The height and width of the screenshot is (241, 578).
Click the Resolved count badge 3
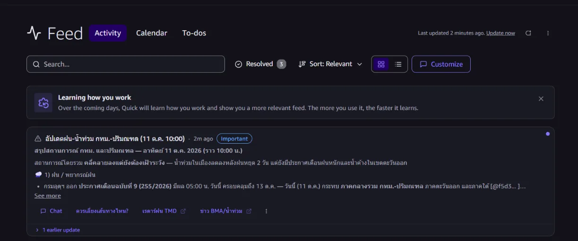pyautogui.click(x=281, y=64)
